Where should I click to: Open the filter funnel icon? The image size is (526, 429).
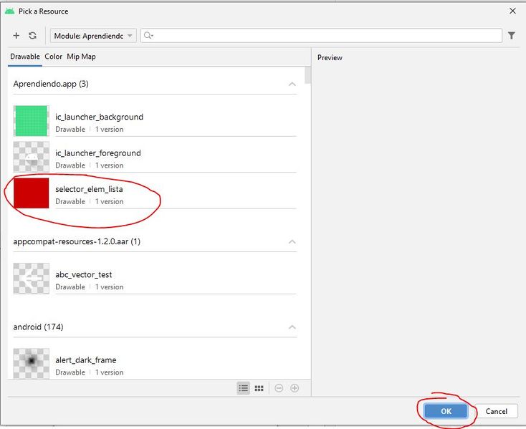(x=511, y=36)
